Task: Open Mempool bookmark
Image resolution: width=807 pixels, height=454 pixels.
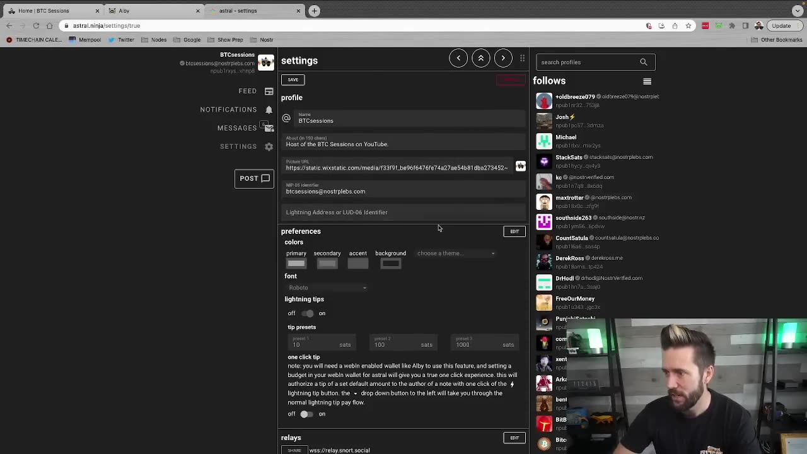Action: (85, 40)
